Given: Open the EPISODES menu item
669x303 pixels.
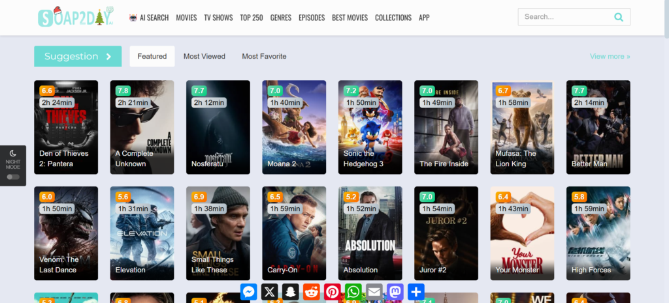Looking at the screenshot, I should (x=312, y=18).
